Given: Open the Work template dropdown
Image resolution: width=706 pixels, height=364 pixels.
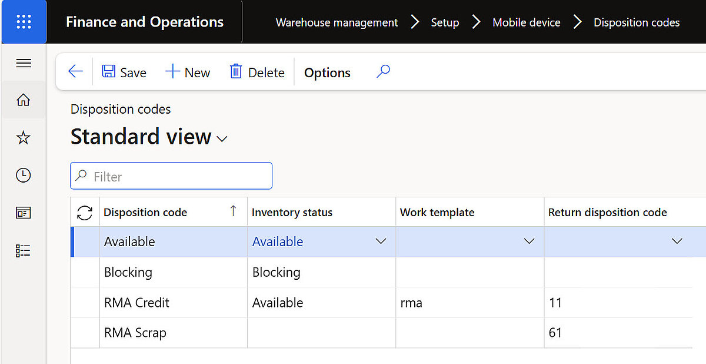Looking at the screenshot, I should click(x=529, y=241).
